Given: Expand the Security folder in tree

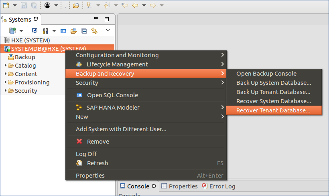Looking at the screenshot, I should [6, 90].
